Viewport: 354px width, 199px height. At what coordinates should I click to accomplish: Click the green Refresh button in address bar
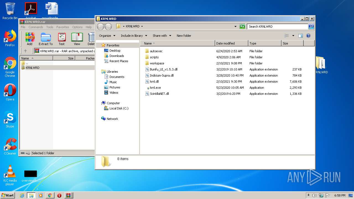point(242,27)
